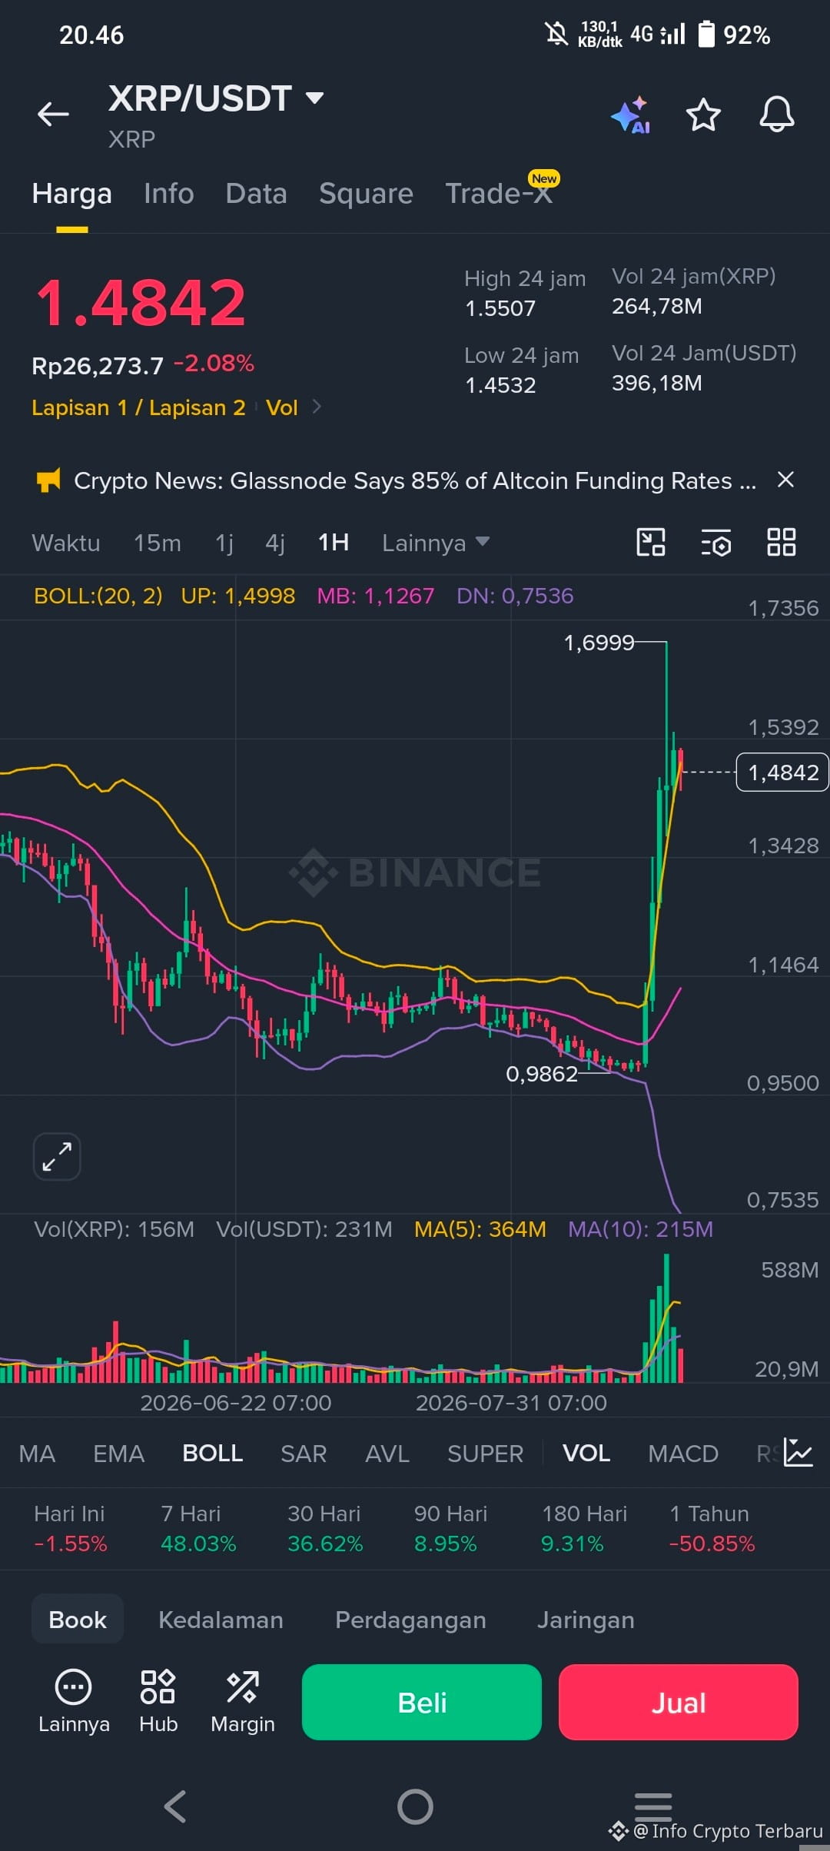Image resolution: width=830 pixels, height=1851 pixels.
Task: Go back using the arrow beside XRP/USDT
Action: [53, 115]
